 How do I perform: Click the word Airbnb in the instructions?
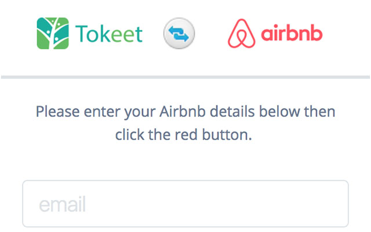click(x=183, y=111)
